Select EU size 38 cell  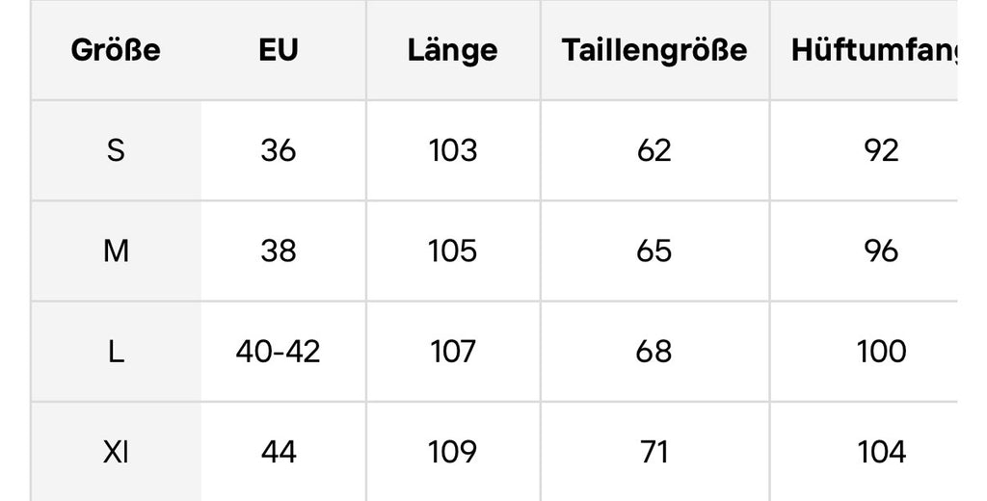coord(279,250)
